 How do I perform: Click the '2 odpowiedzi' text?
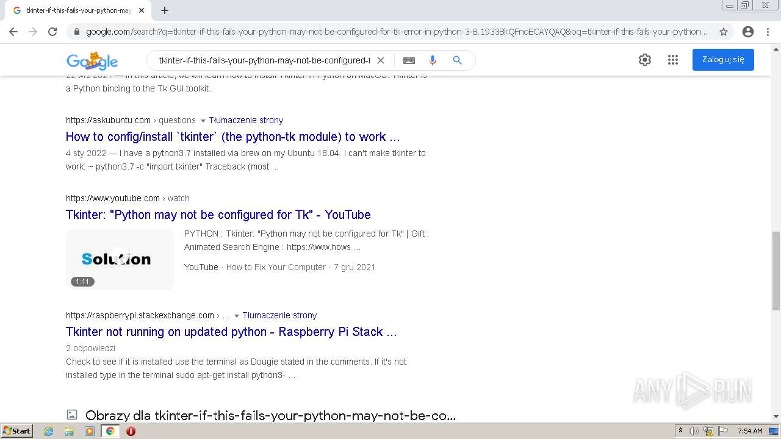(90, 348)
